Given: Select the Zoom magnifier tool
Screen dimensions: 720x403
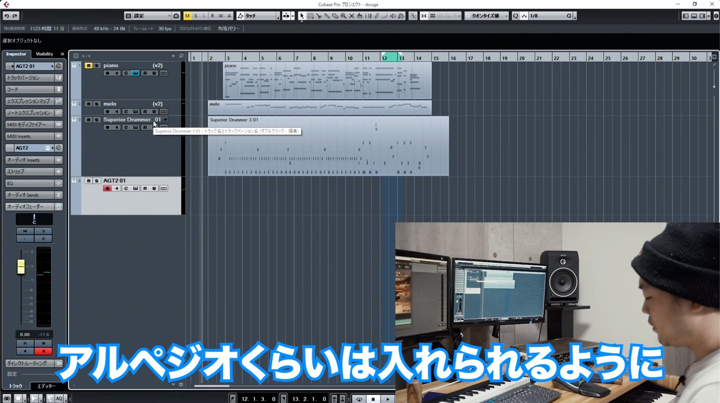Looking at the screenshot, I should tap(343, 16).
